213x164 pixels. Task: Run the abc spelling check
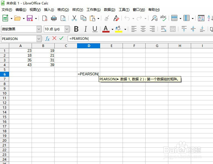pos(163,18)
